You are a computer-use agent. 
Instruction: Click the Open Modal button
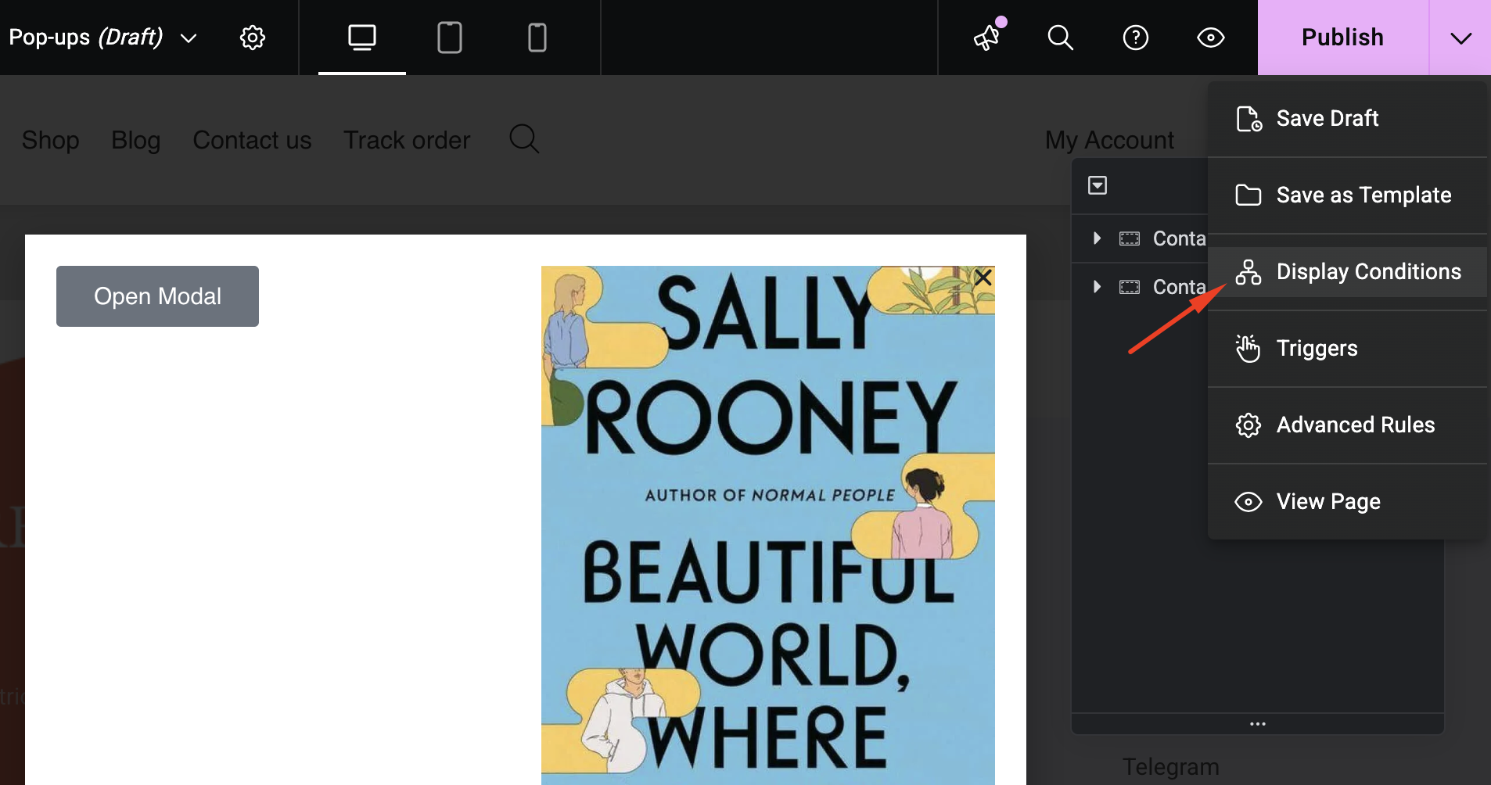157,296
